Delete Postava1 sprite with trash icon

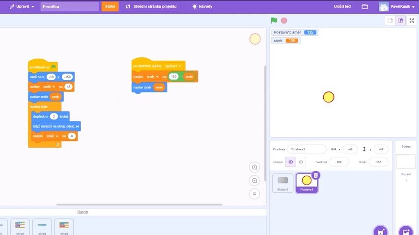click(x=316, y=175)
